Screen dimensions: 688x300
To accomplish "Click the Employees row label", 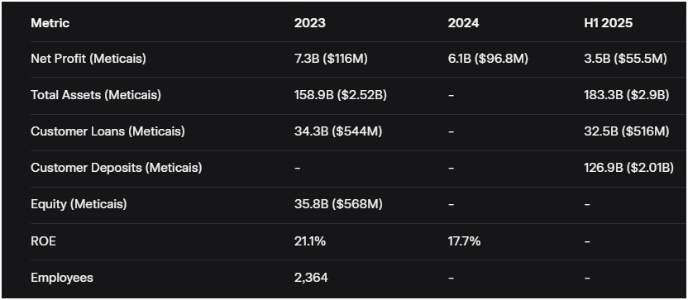I will (x=62, y=278).
